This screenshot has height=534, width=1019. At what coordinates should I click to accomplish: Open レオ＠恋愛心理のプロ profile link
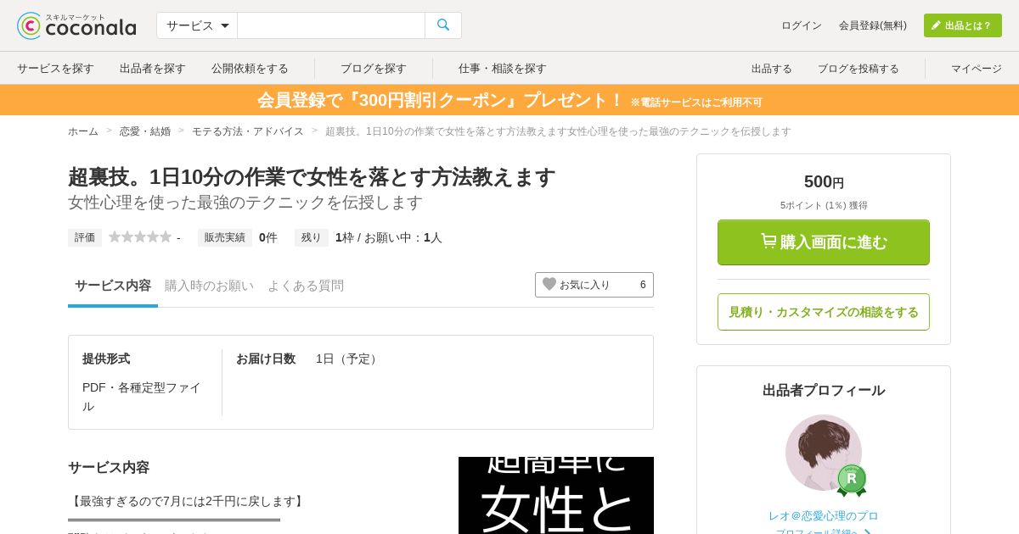(824, 515)
